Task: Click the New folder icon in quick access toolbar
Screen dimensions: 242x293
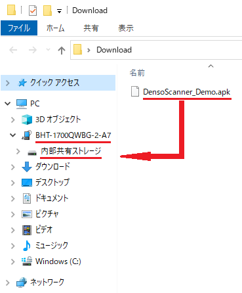Action: tap(47, 11)
